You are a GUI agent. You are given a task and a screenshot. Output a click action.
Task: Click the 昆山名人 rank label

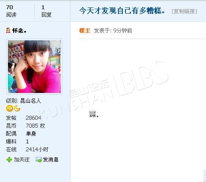(30, 101)
